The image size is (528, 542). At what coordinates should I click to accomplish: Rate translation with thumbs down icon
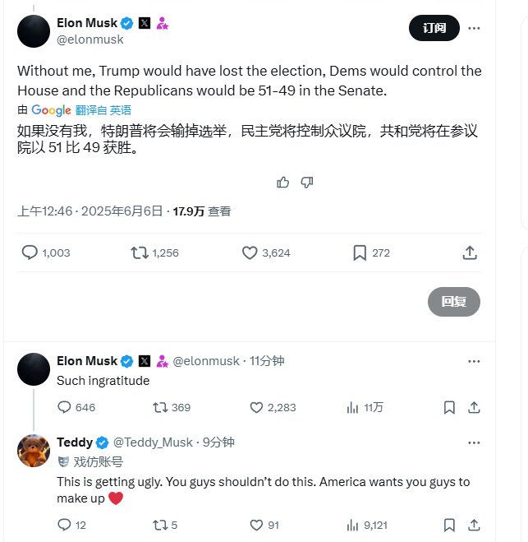306,182
